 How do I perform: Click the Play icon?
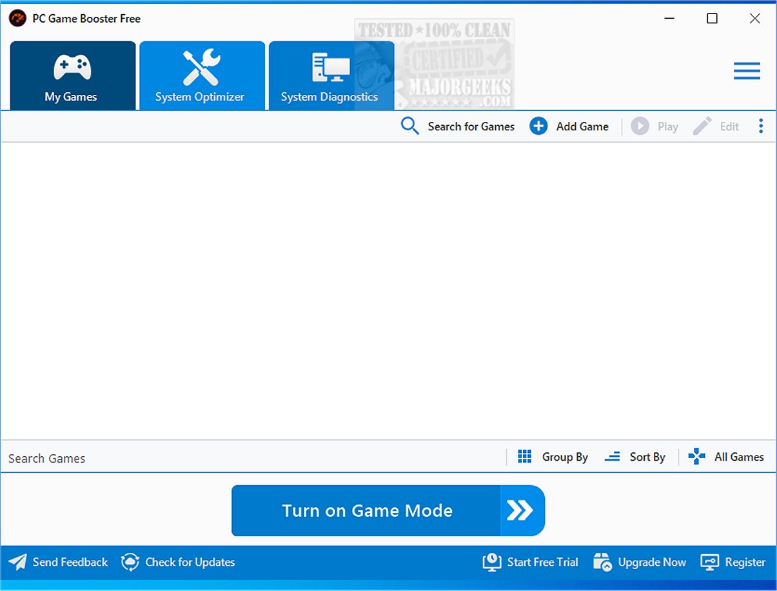640,126
